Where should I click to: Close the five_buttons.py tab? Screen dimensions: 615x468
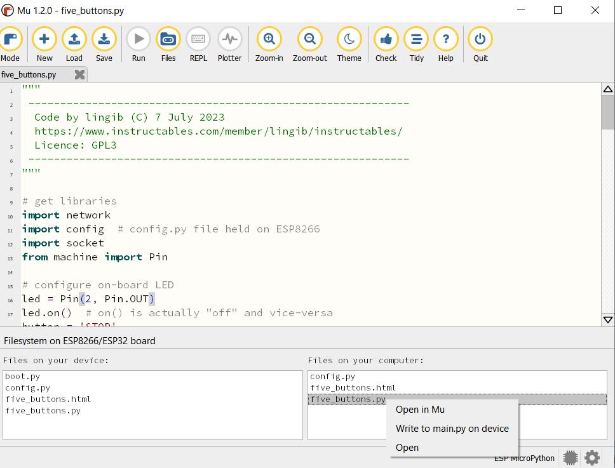pyautogui.click(x=79, y=74)
